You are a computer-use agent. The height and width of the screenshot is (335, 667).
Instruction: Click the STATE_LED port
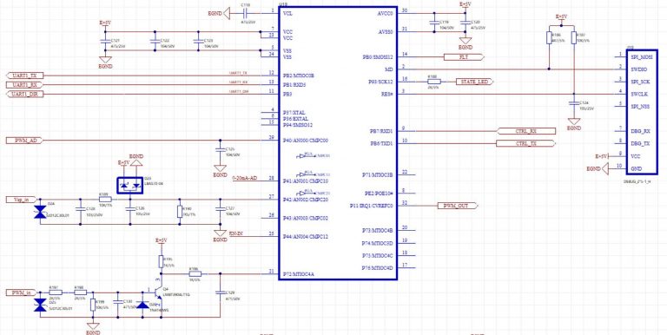click(x=474, y=82)
